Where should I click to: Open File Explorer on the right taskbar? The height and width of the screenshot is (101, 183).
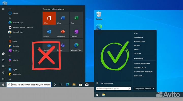coord(104,95)
